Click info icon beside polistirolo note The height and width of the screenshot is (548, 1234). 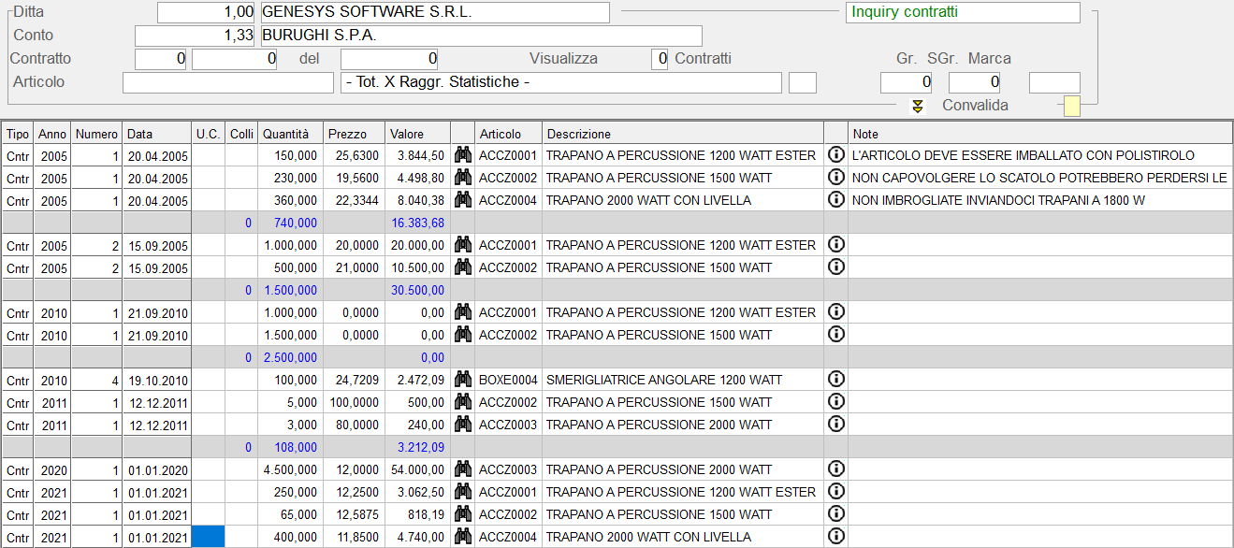[x=836, y=155]
